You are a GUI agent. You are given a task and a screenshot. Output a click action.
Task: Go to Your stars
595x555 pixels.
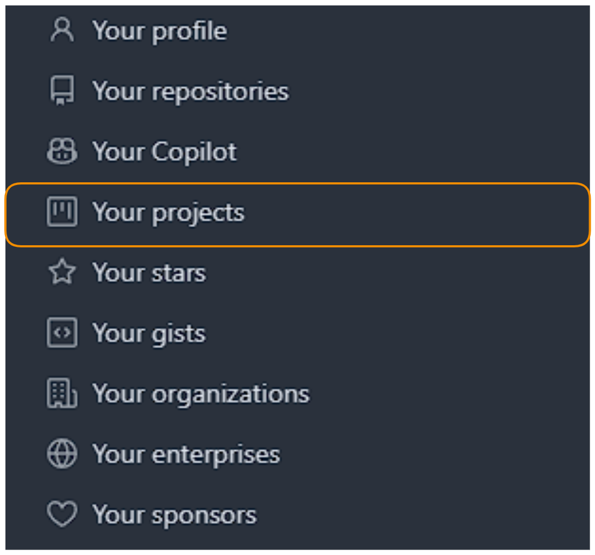pyautogui.click(x=149, y=272)
